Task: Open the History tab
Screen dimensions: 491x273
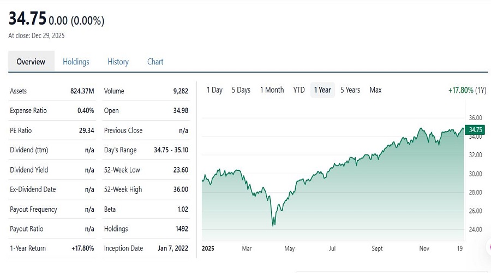Action: point(118,62)
